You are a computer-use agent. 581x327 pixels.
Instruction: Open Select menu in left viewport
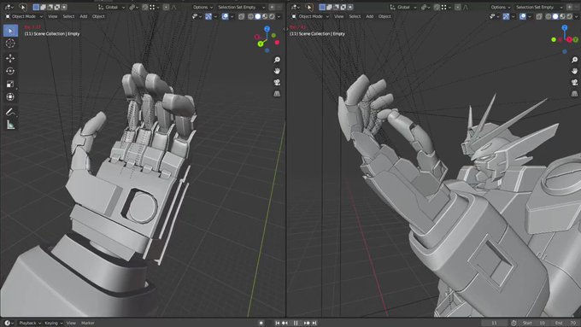pos(68,17)
